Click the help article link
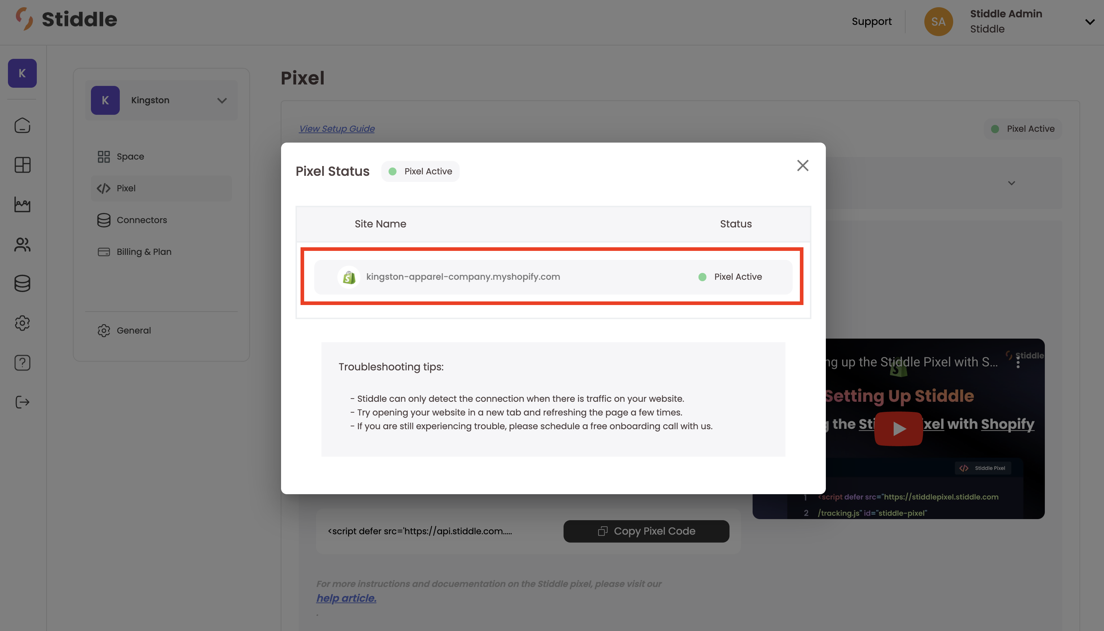This screenshot has width=1104, height=631. [x=346, y=598]
